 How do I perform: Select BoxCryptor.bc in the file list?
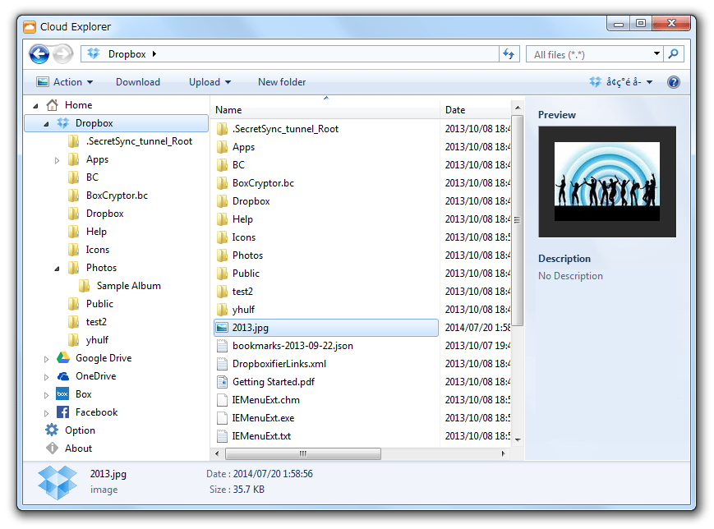[x=263, y=183]
